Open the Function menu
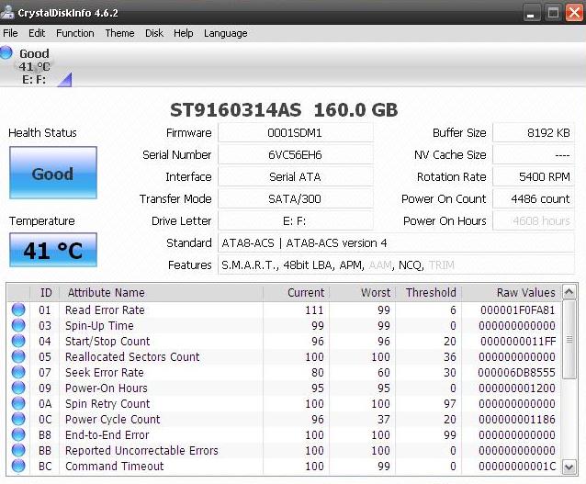The image size is (586, 484). (75, 33)
